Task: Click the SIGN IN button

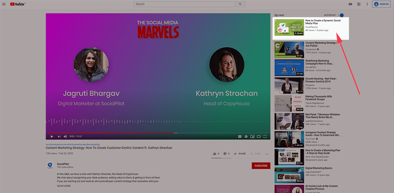Action: click(381, 4)
